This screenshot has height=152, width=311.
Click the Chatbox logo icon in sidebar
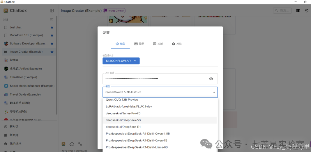(x=6, y=11)
